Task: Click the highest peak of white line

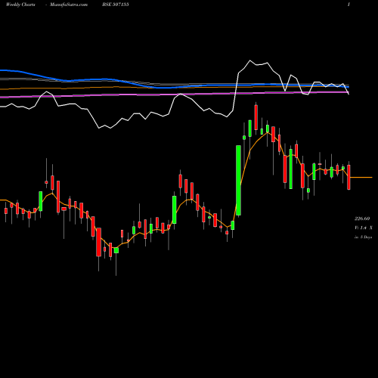Action: [x=250, y=60]
